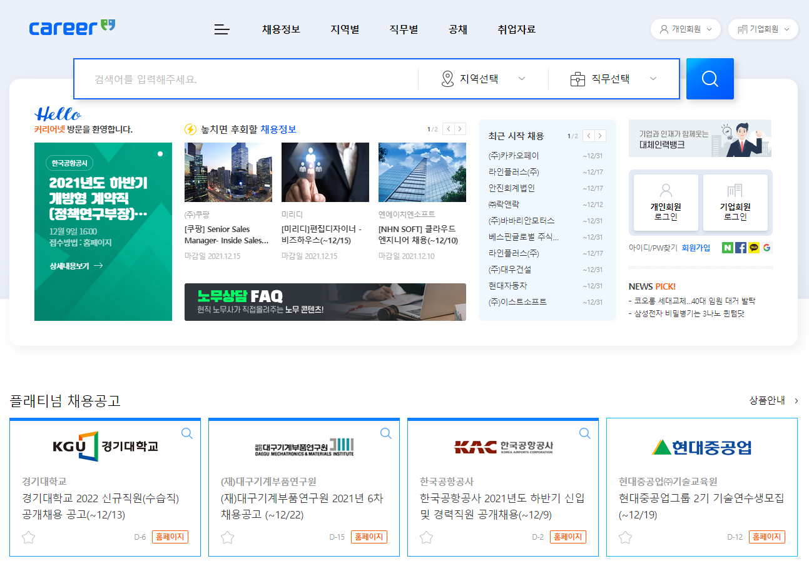
Task: Open the 지역선택 dropdown
Action: click(x=483, y=79)
